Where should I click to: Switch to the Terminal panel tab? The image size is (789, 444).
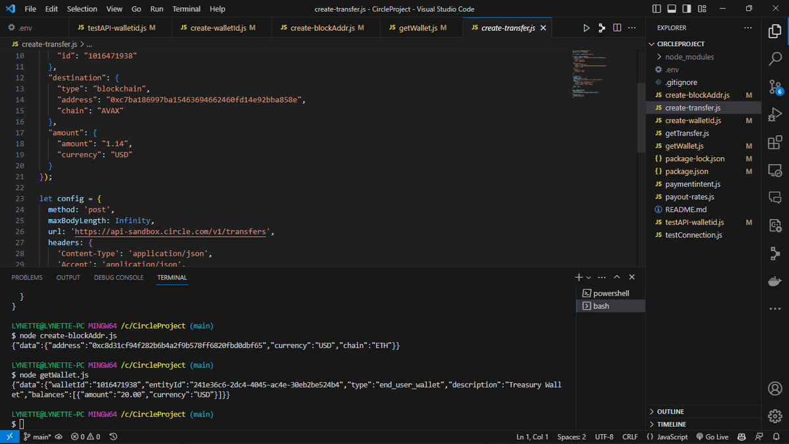point(172,278)
